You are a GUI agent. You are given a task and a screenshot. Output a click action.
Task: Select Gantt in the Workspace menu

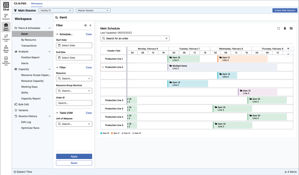33,34
